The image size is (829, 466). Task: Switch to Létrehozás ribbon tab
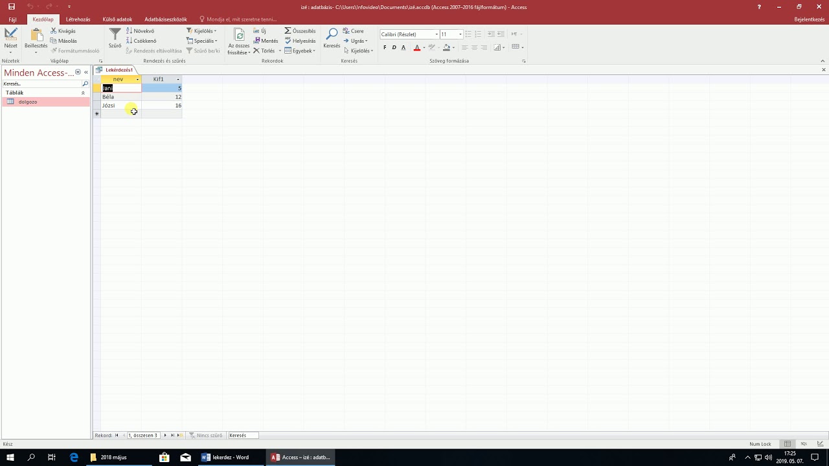pos(78,19)
